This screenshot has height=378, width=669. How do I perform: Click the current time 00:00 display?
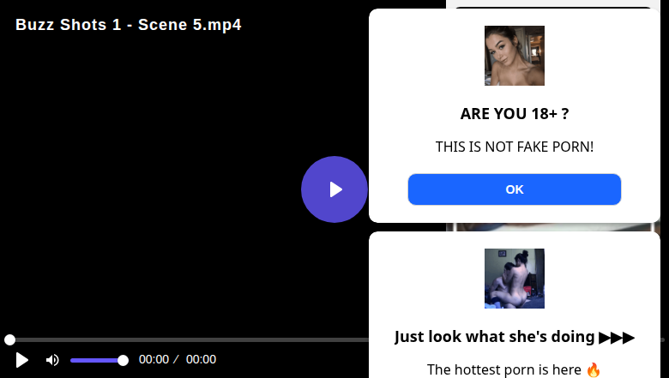point(154,360)
